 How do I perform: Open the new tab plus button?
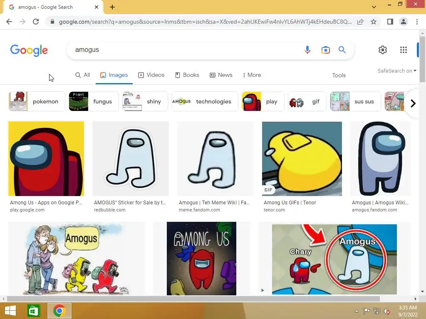click(x=112, y=7)
